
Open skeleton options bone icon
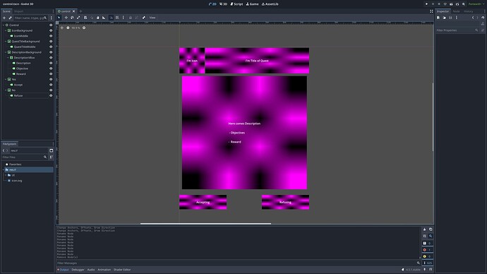point(143,18)
